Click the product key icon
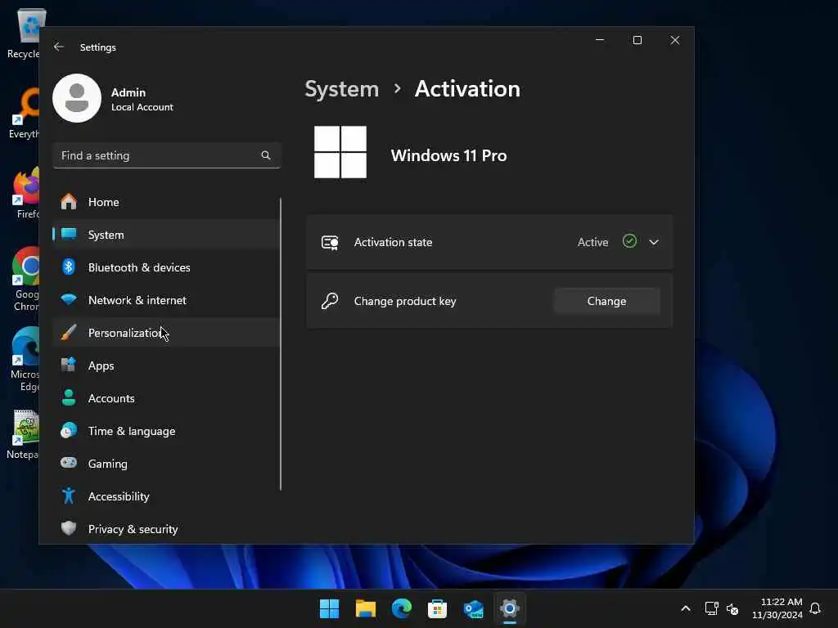The width and height of the screenshot is (838, 628). pyautogui.click(x=330, y=301)
